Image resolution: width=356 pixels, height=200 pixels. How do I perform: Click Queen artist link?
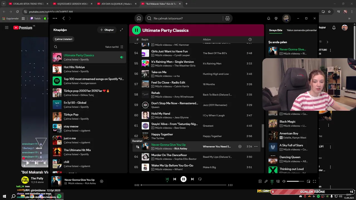pos(155,107)
